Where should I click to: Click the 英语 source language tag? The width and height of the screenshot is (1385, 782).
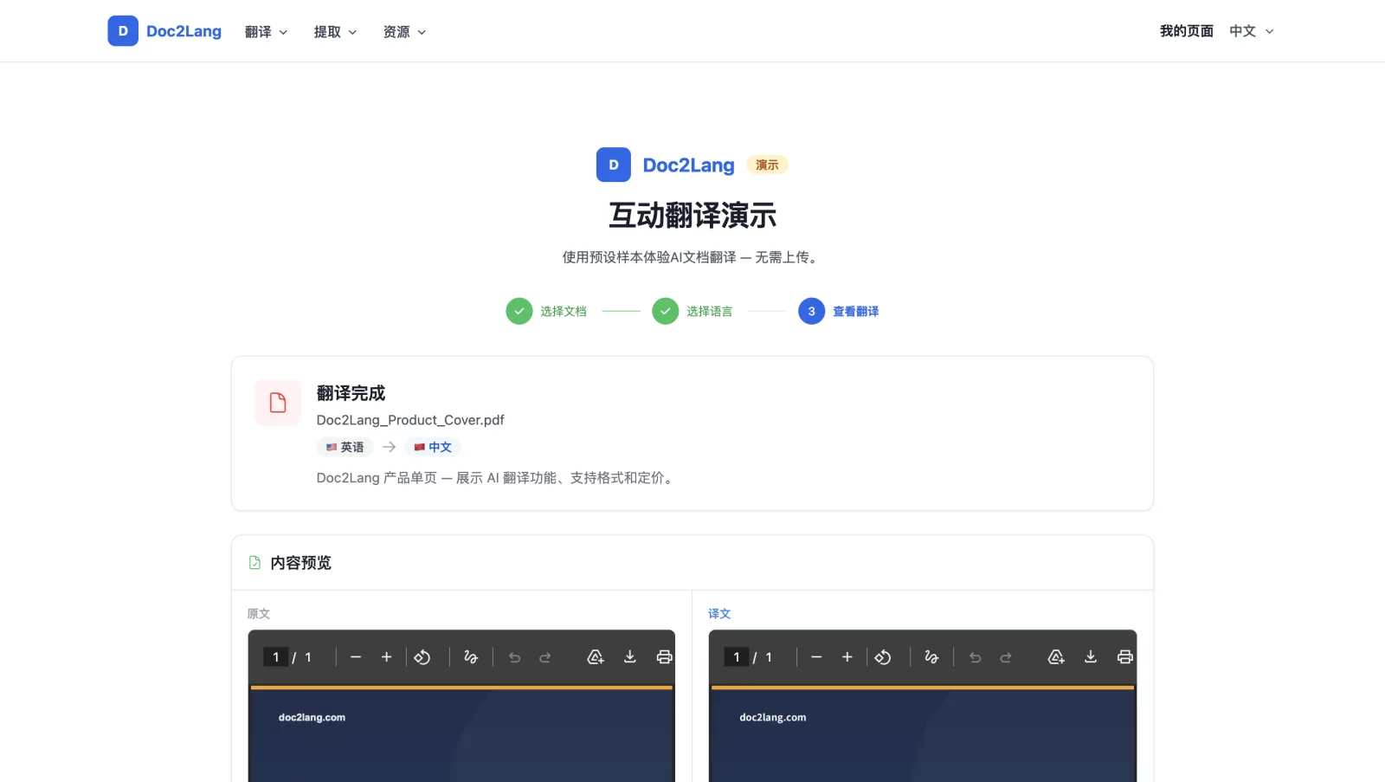pos(345,447)
